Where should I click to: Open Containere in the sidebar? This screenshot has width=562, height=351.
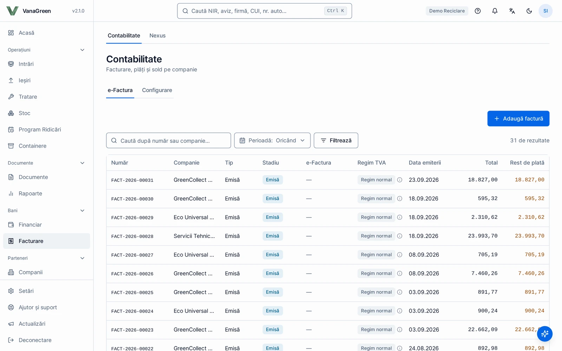[46, 146]
